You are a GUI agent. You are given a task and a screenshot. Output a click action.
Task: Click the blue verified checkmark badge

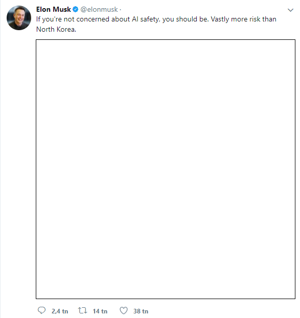tap(76, 9)
